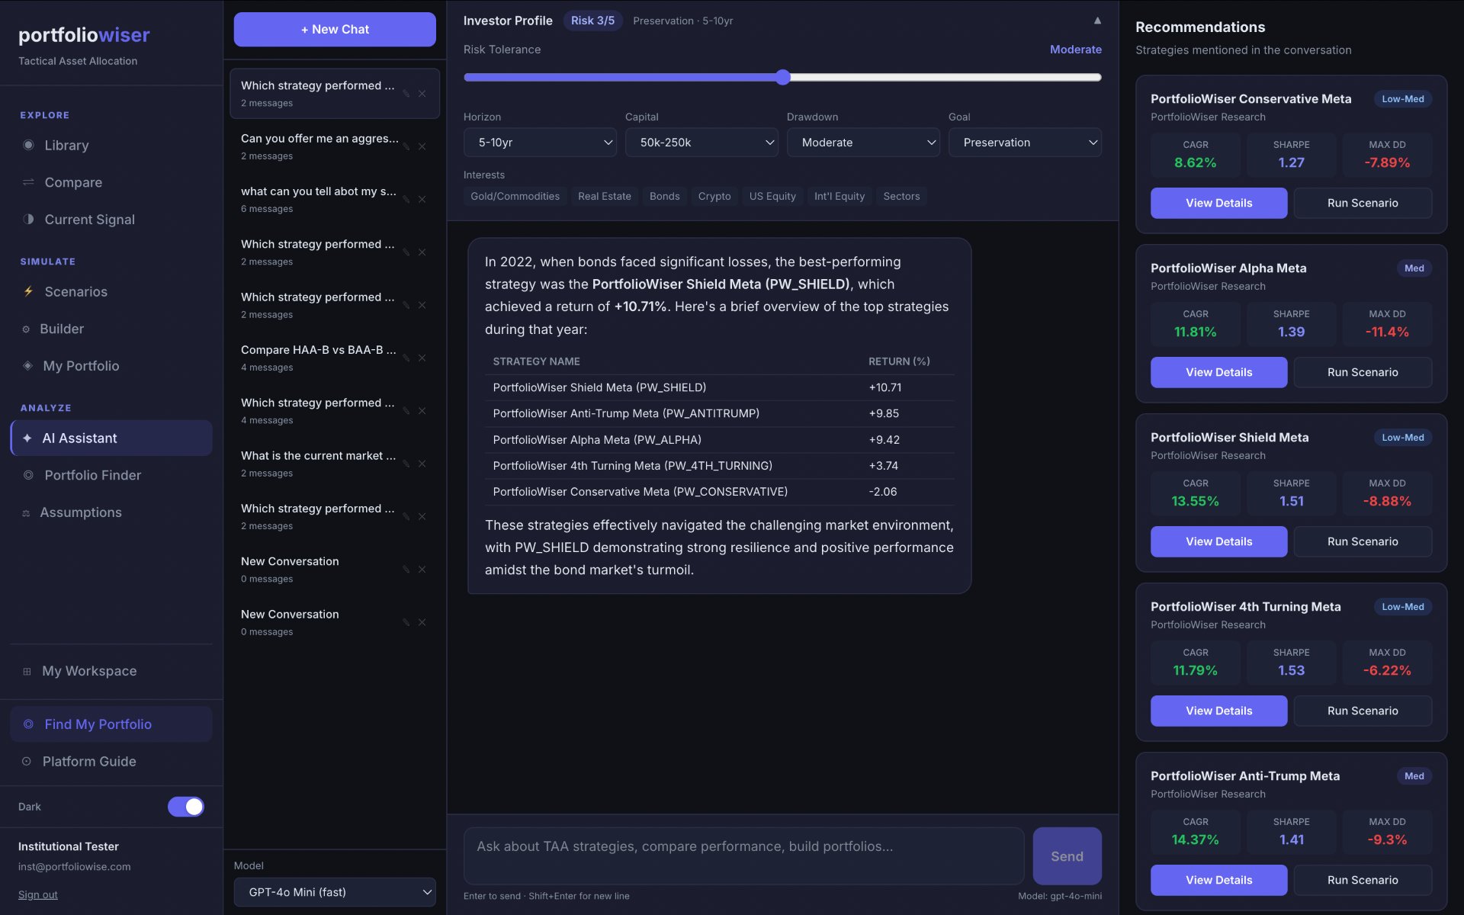This screenshot has width=1464, height=915.
Task: Toggle the Sectors interest chip
Action: [901, 196]
